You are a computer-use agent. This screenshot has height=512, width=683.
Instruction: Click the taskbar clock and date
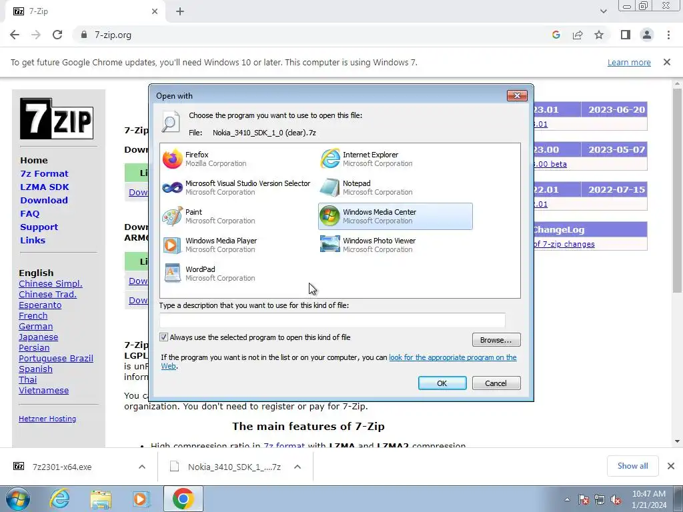(x=649, y=499)
